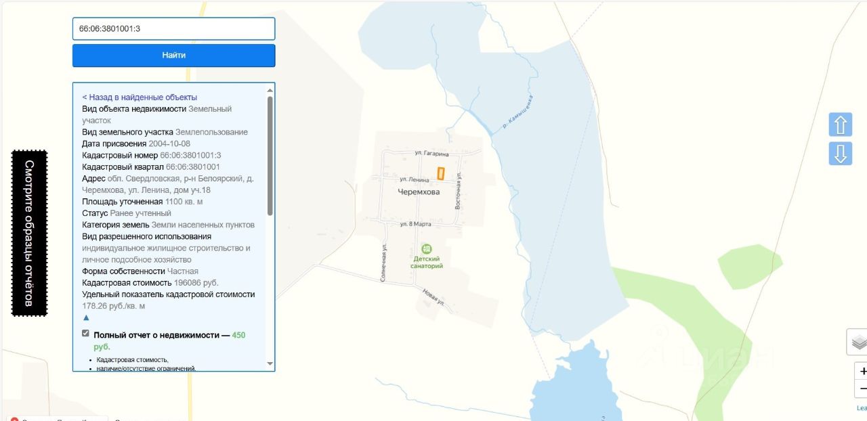867x421 pixels.
Task: Uncheck the Полный отчет о недвижимости checkbox
Action: coord(85,333)
